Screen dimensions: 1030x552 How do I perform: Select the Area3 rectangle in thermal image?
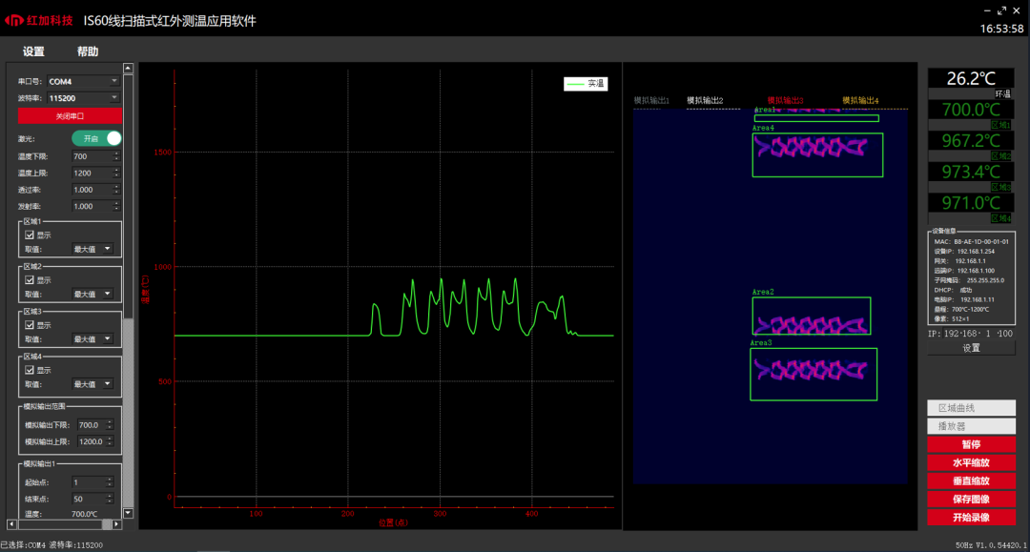coord(813,374)
